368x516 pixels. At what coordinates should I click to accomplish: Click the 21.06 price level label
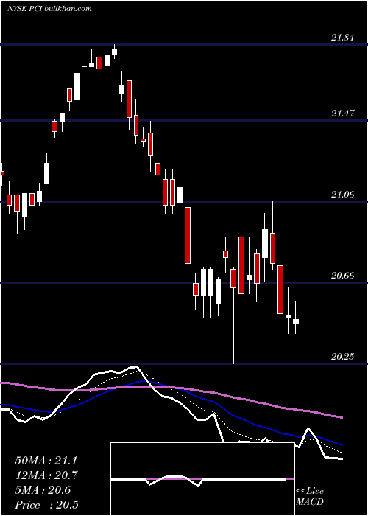343,195
